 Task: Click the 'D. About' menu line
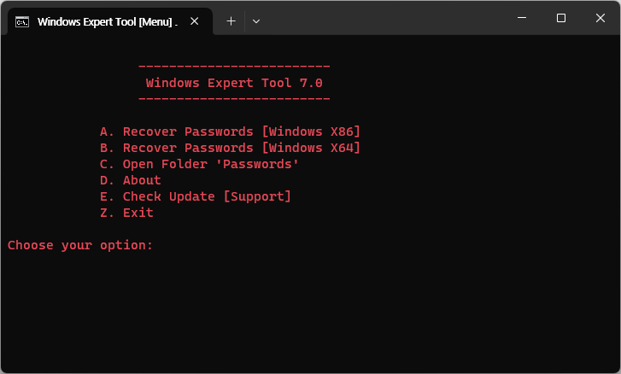tap(130, 180)
